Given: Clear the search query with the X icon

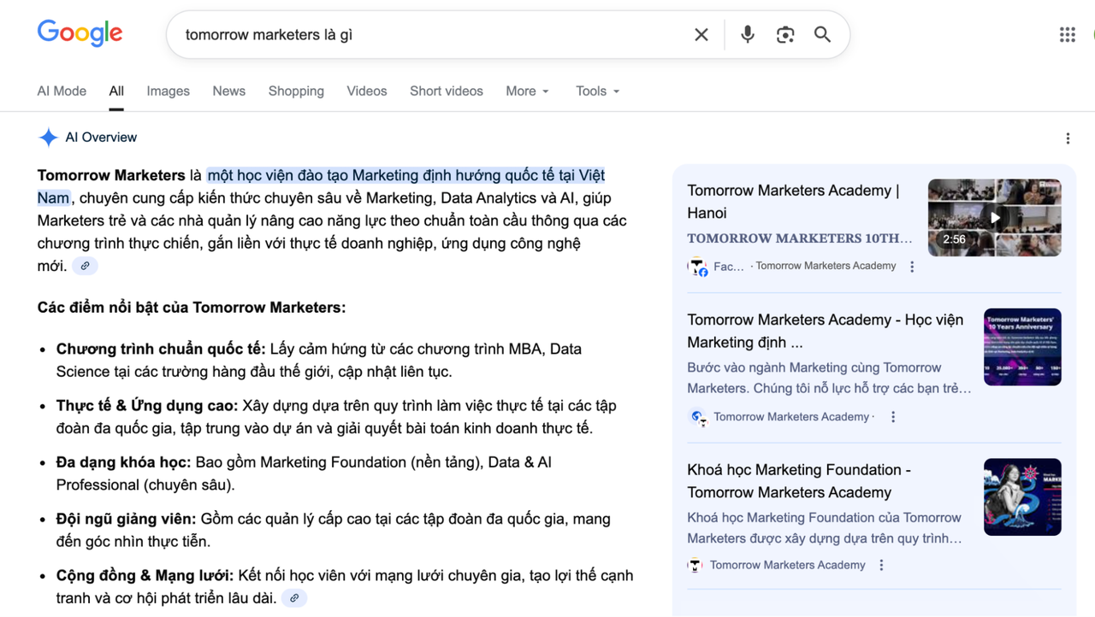Looking at the screenshot, I should pyautogui.click(x=701, y=34).
